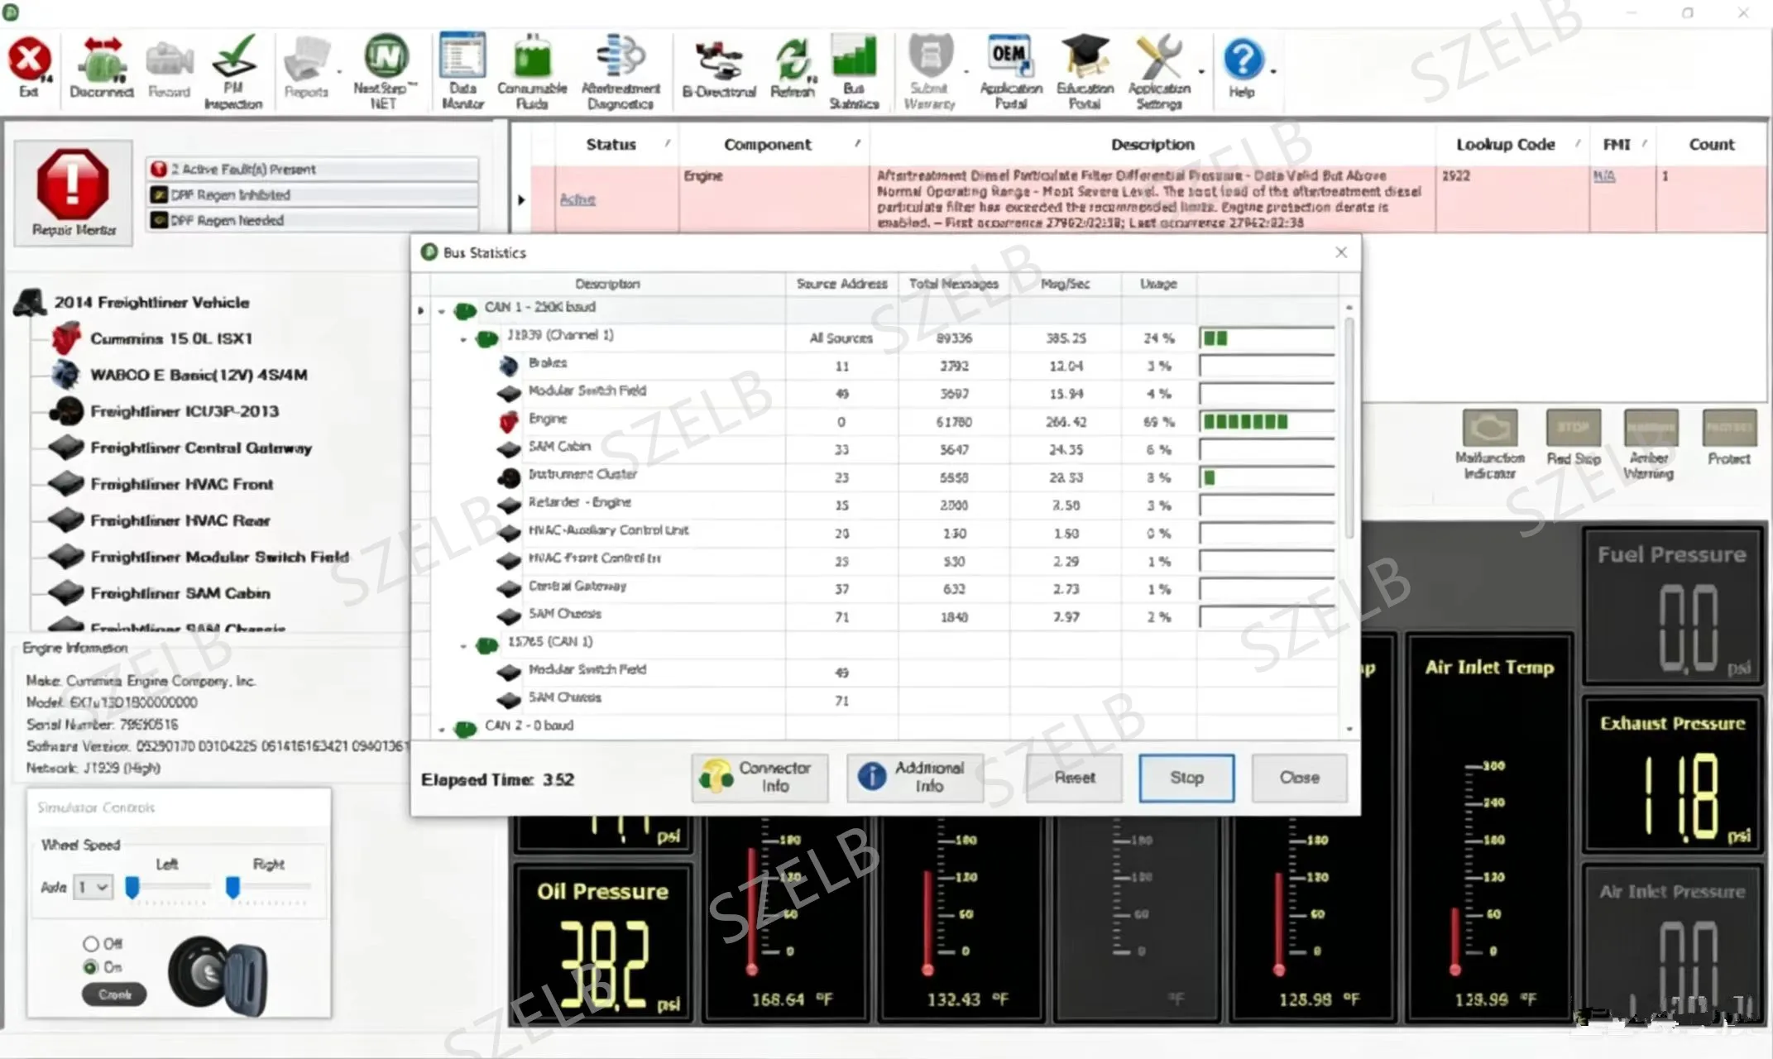Open the Repair Mentor
The image size is (1773, 1059).
[73, 192]
